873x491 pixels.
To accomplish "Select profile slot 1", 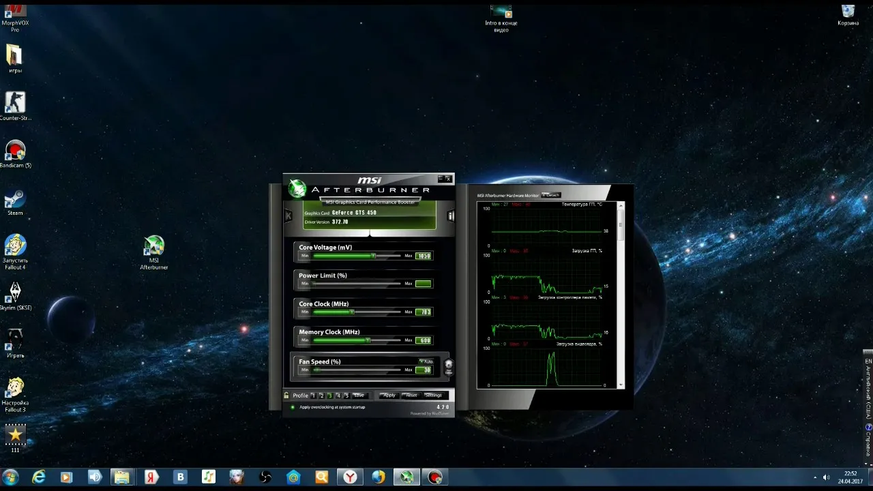I will coord(313,396).
